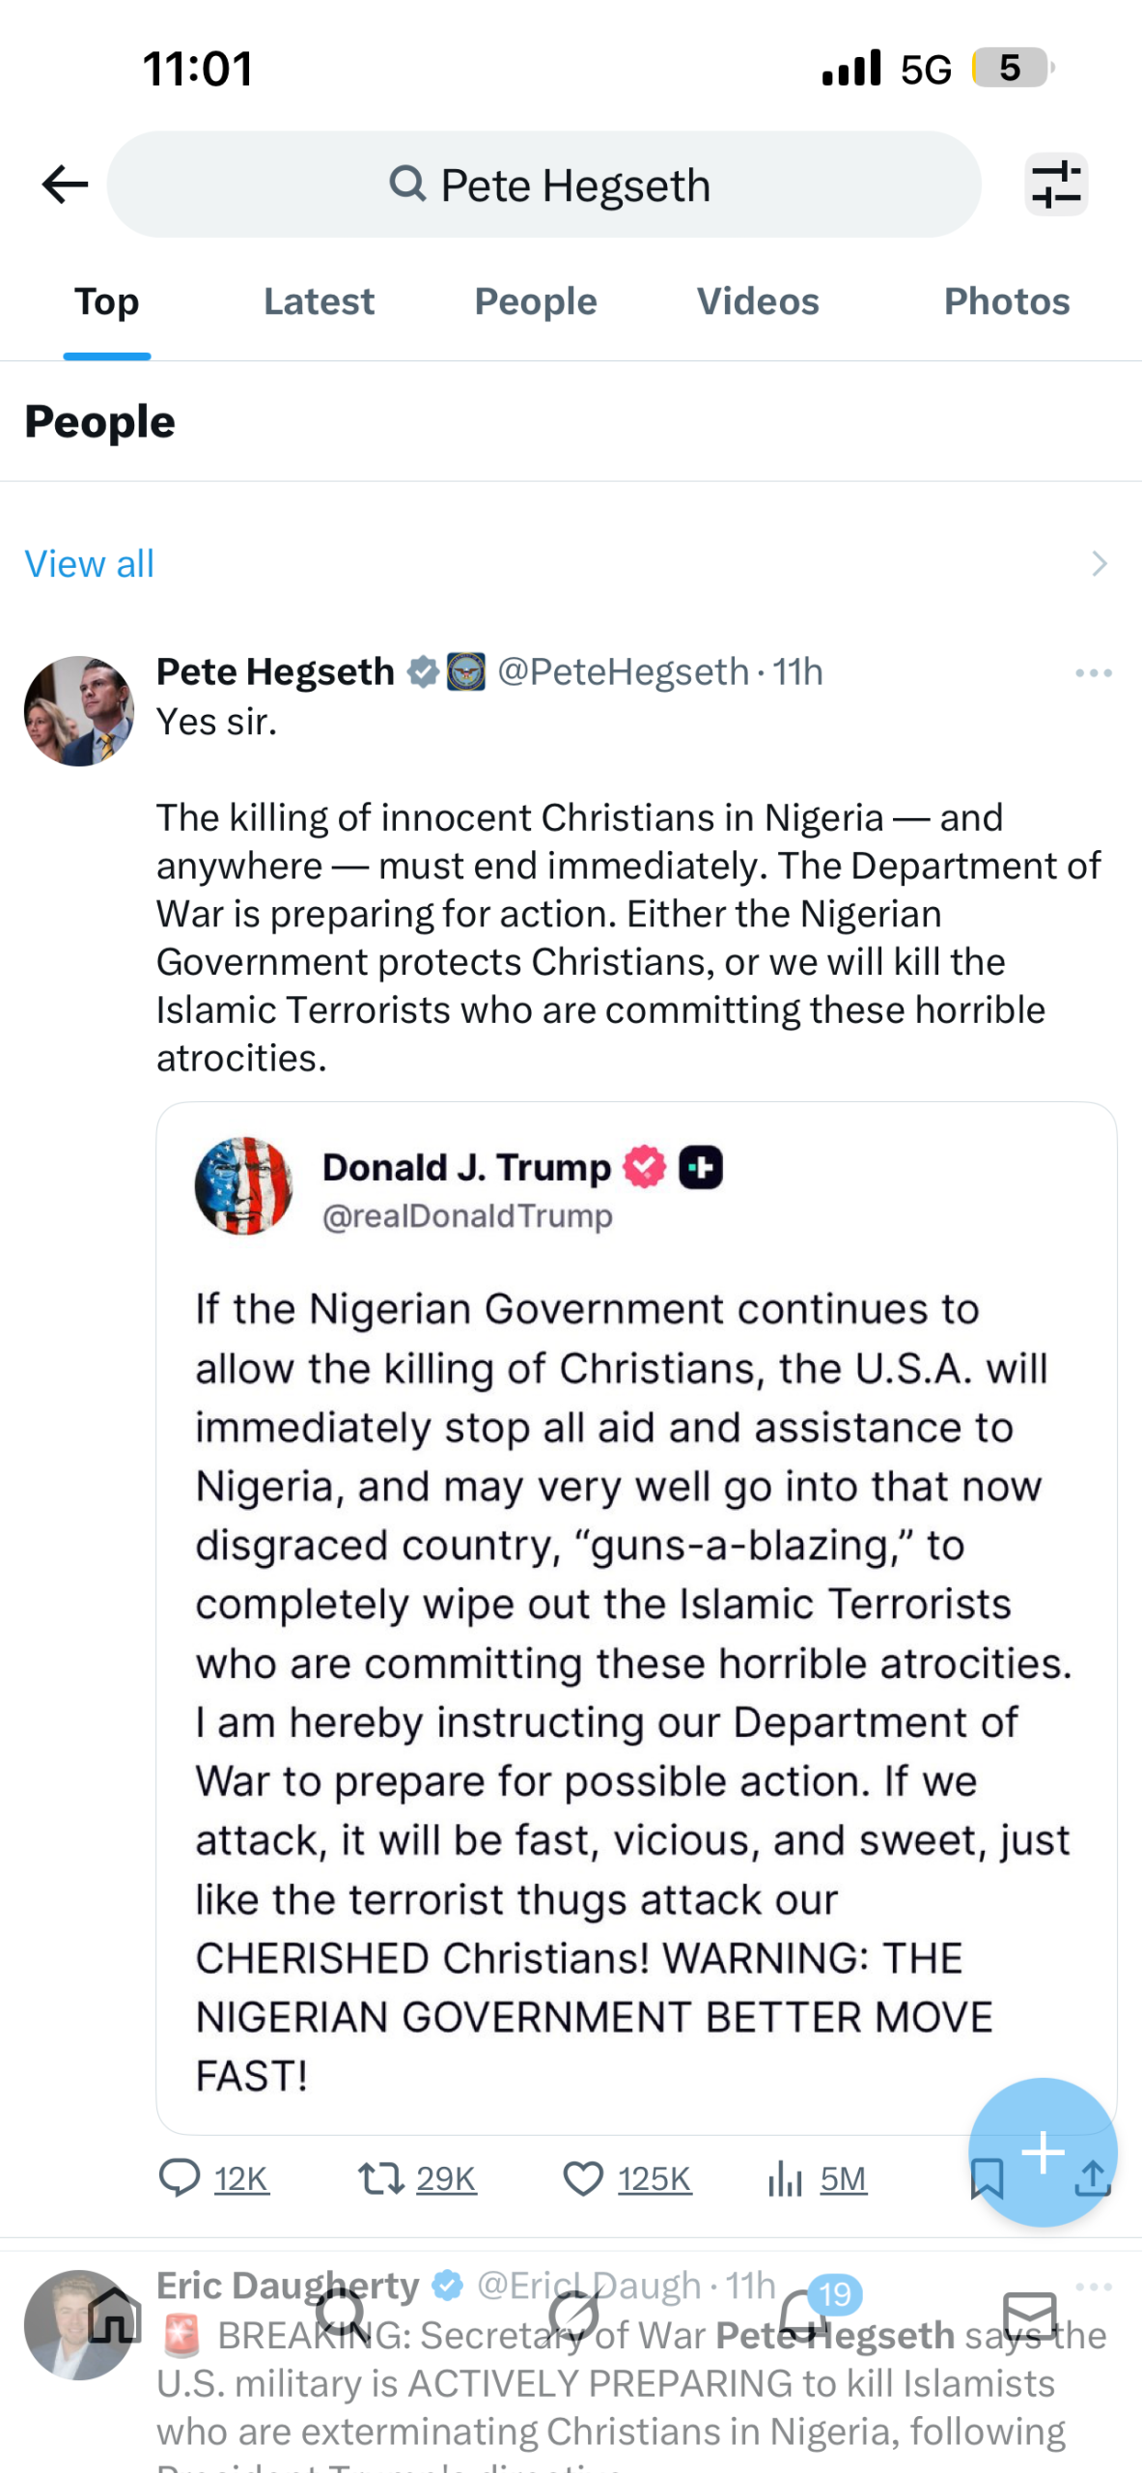Open search filter settings icon
Image resolution: width=1142 pixels, height=2473 pixels.
tap(1056, 185)
